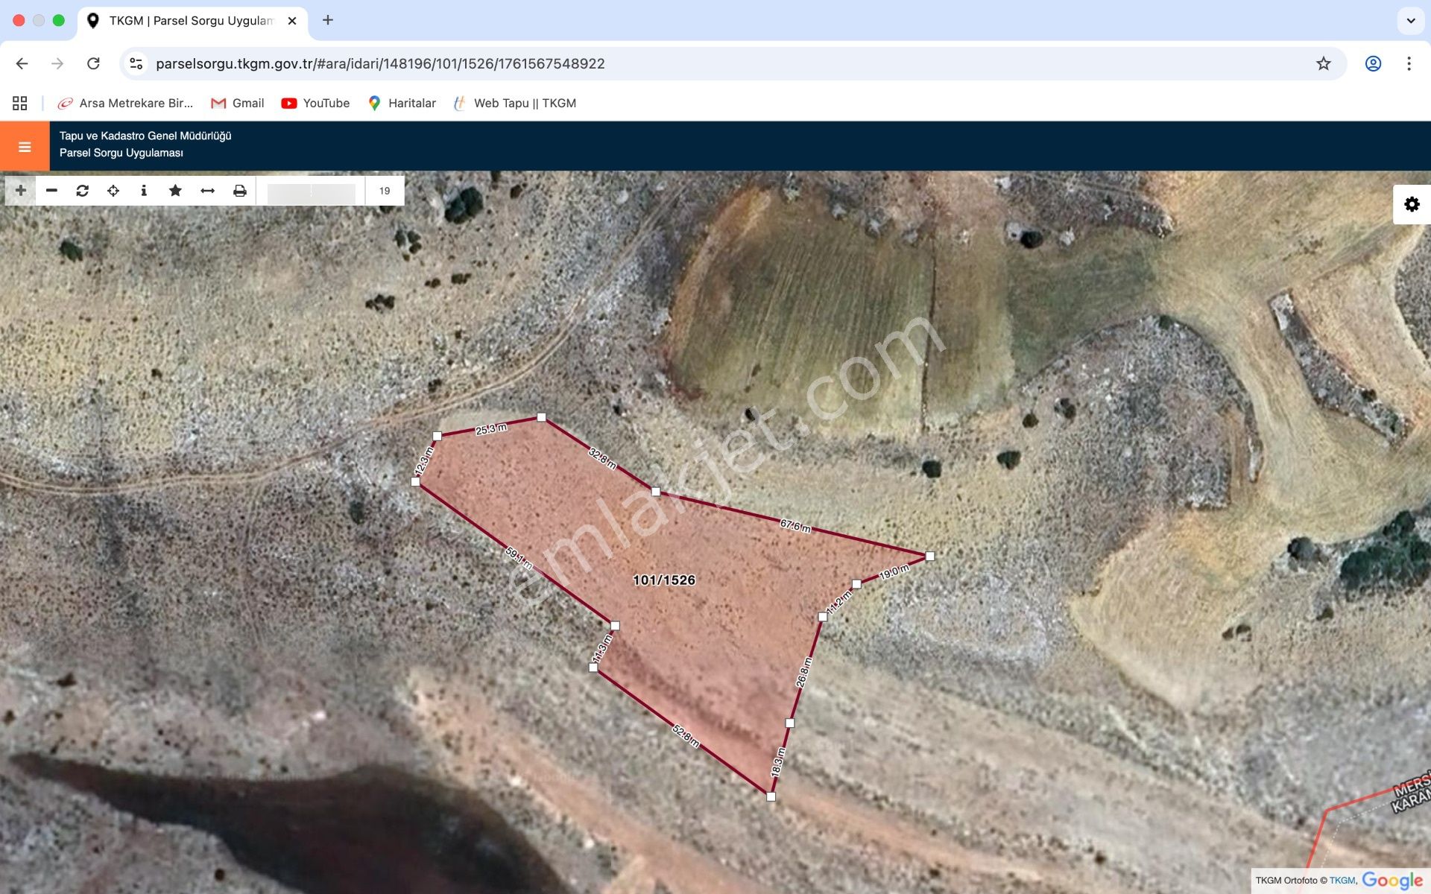The image size is (1431, 894).
Task: Open Web Tapu || TKGM bookmark
Action: click(x=515, y=104)
